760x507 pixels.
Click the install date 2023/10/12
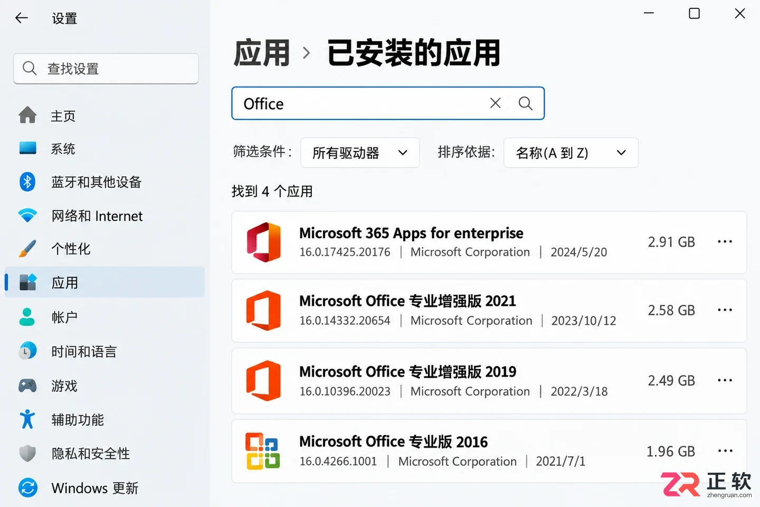tap(584, 321)
